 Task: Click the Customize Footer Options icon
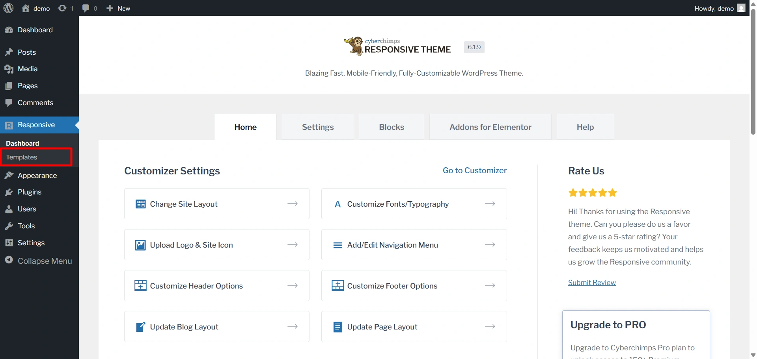(337, 286)
